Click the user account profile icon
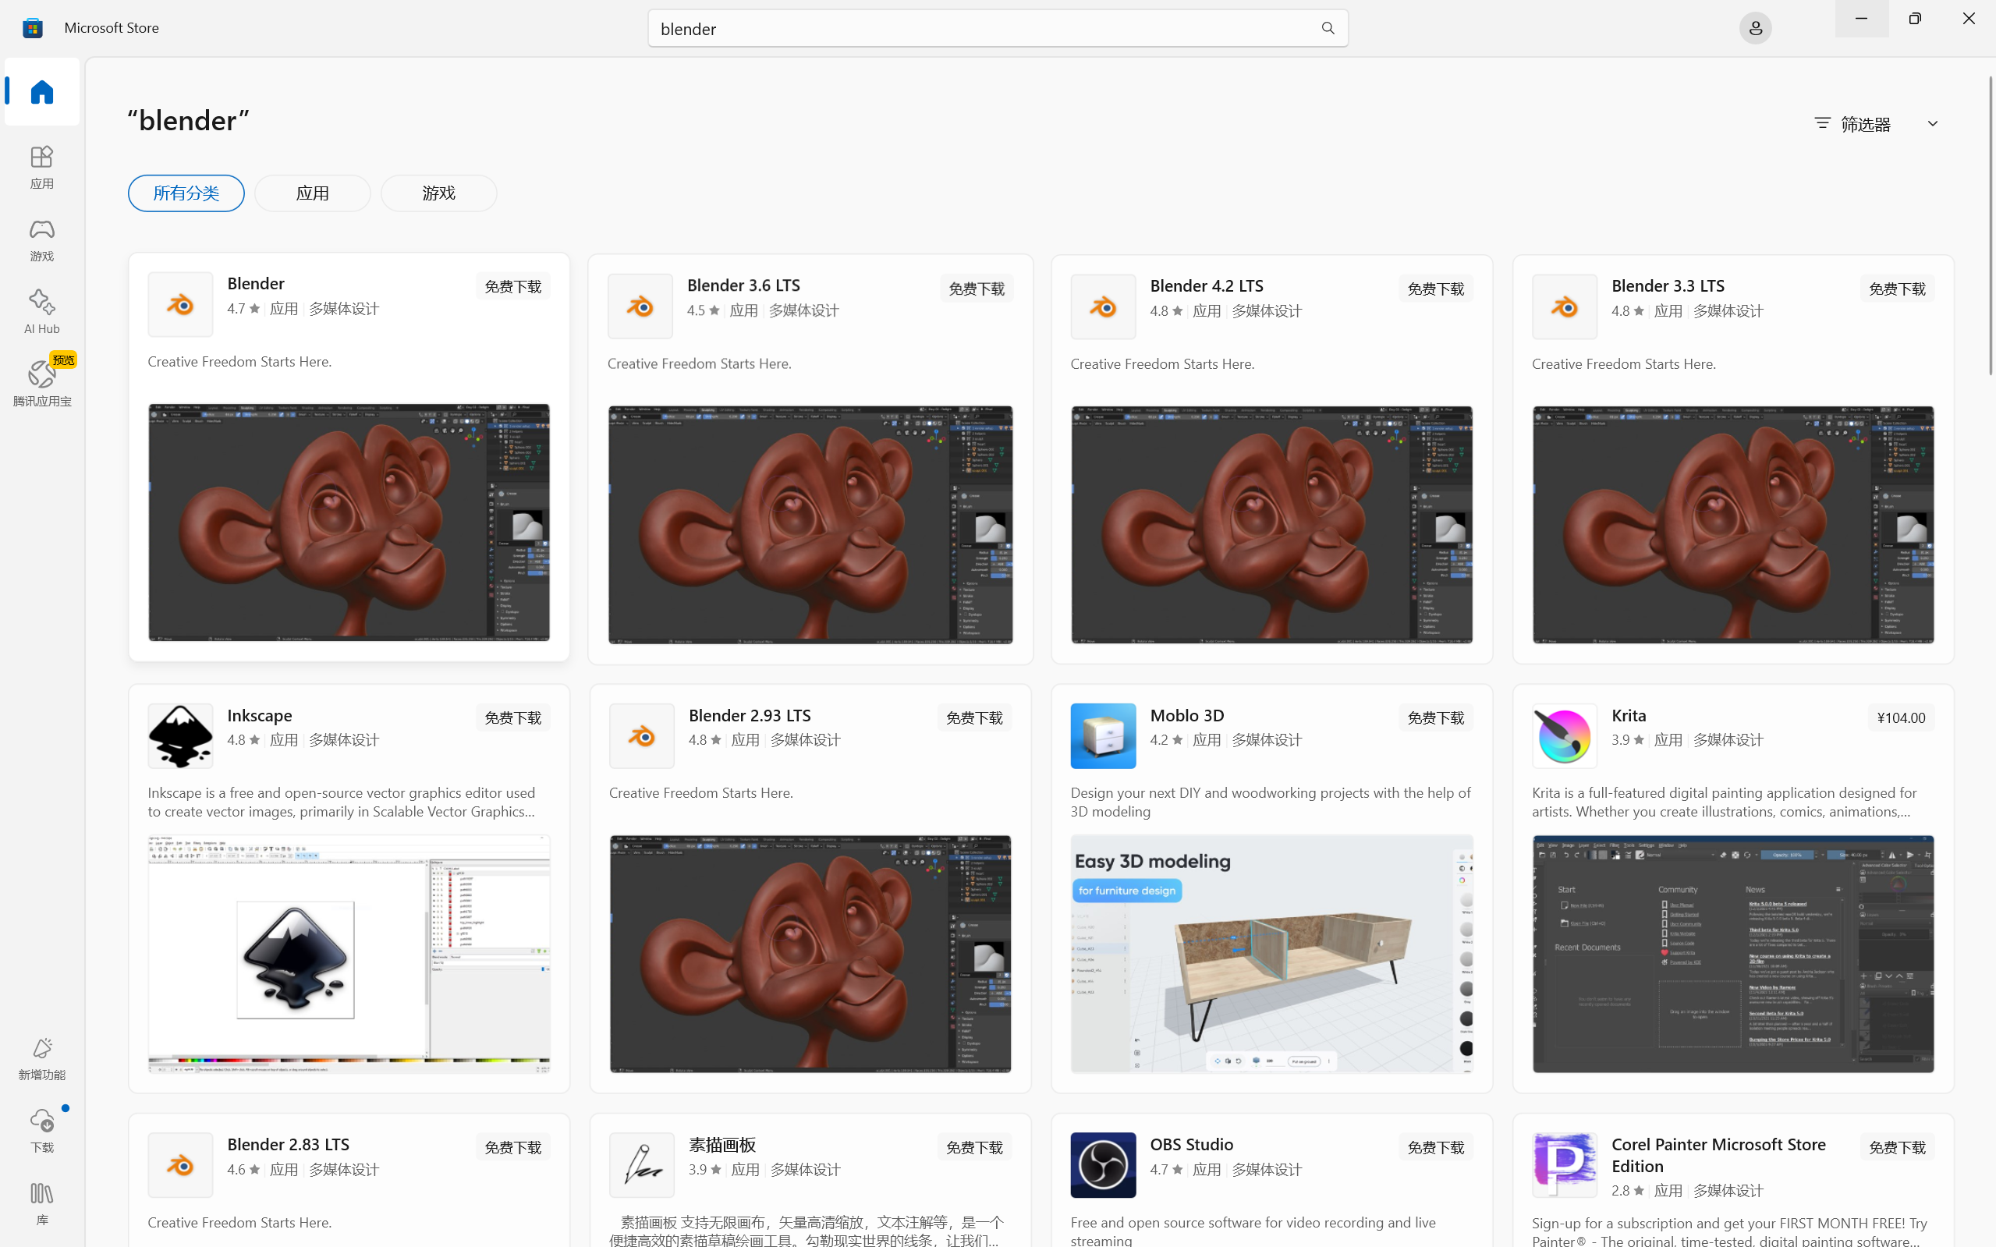This screenshot has height=1247, width=1996. point(1754,29)
